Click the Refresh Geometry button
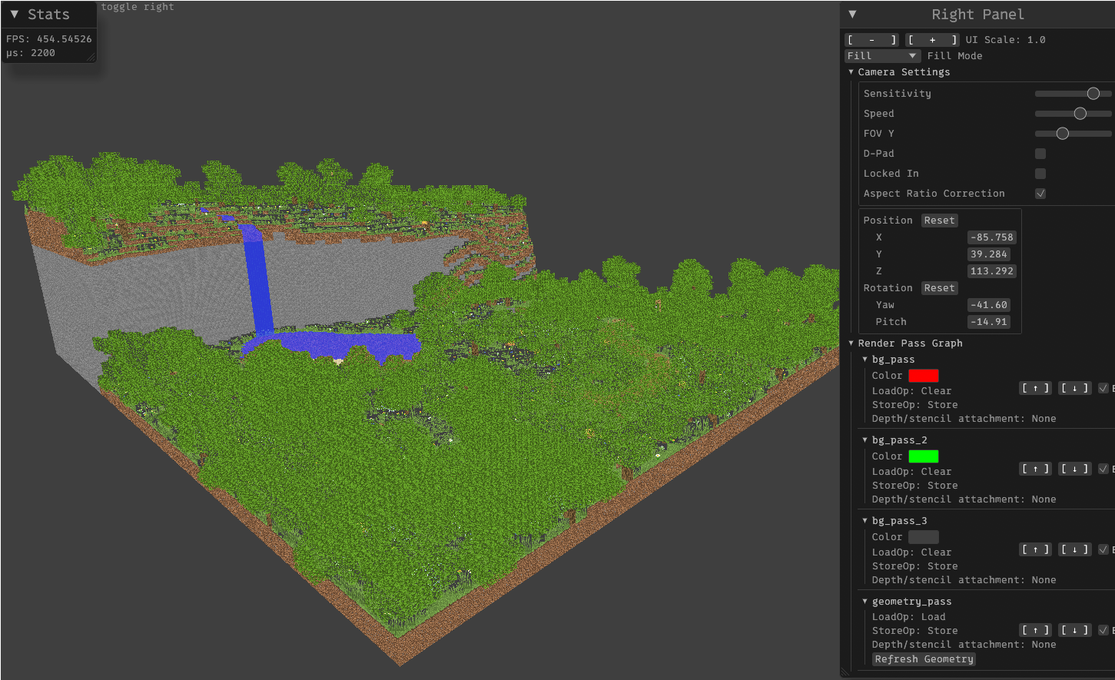This screenshot has width=1115, height=680. [x=924, y=658]
